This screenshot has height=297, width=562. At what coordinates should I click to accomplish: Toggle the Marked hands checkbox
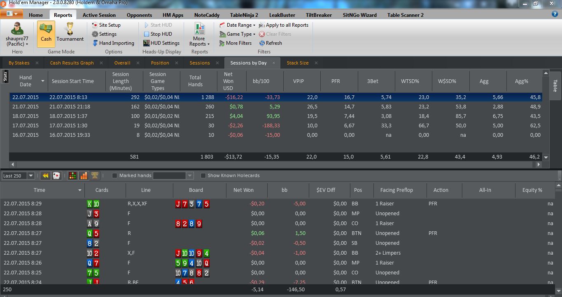tap(115, 176)
